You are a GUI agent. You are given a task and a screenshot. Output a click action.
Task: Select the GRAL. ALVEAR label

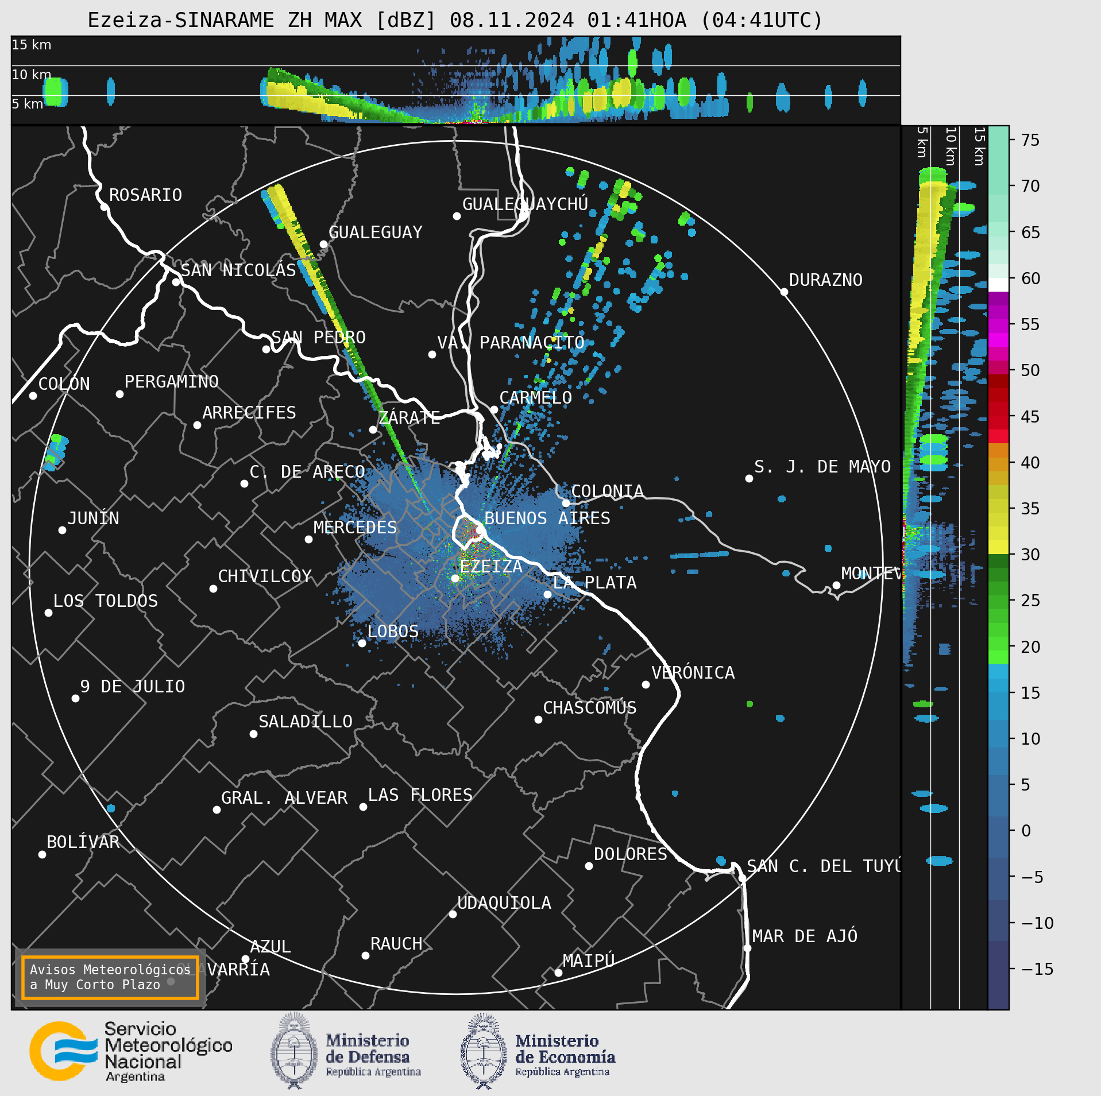(x=284, y=798)
